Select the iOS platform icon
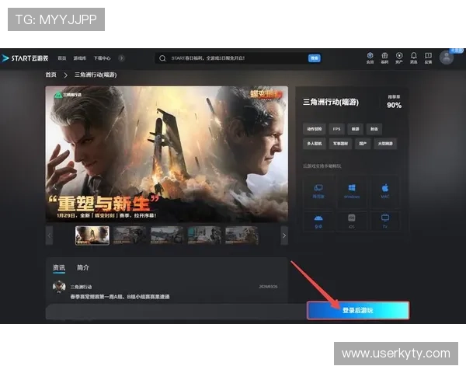 click(x=352, y=221)
